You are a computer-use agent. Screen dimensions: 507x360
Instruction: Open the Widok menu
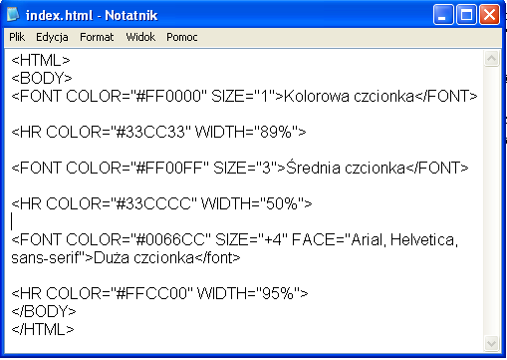140,37
